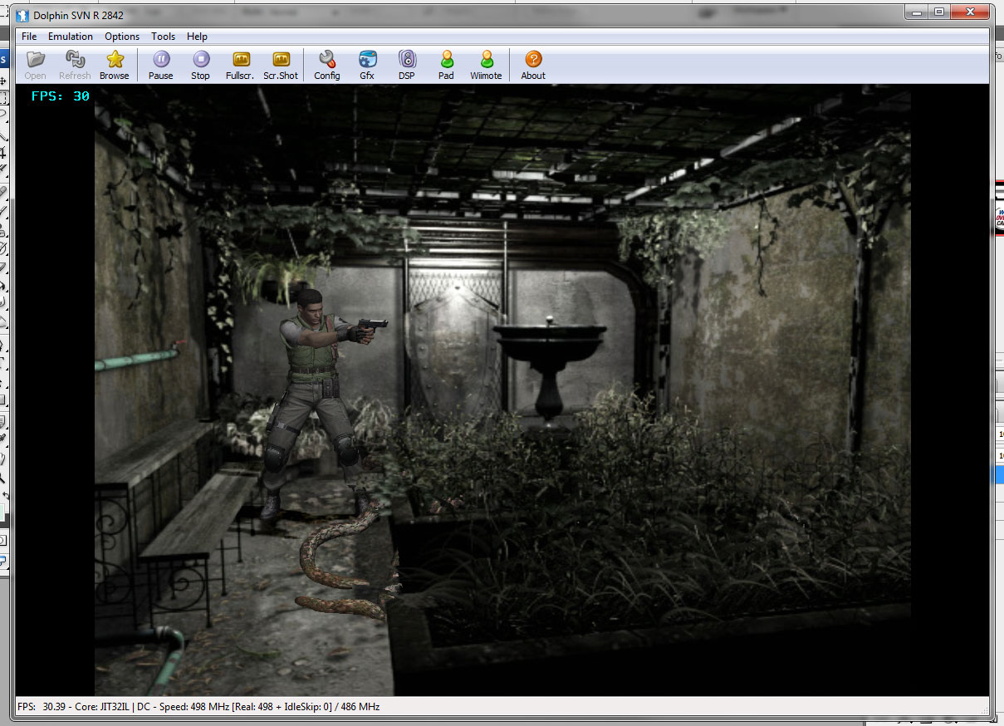Open the File menu
Screen dimensions: 1004x726
[29, 37]
